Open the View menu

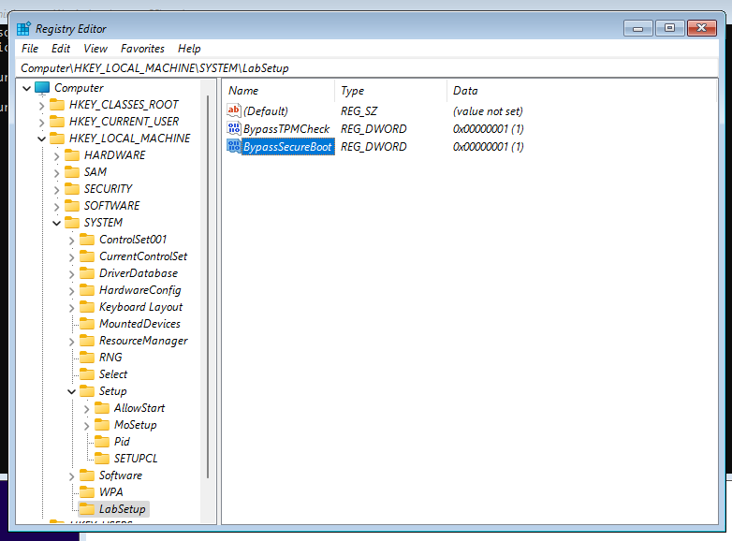pyautogui.click(x=95, y=49)
